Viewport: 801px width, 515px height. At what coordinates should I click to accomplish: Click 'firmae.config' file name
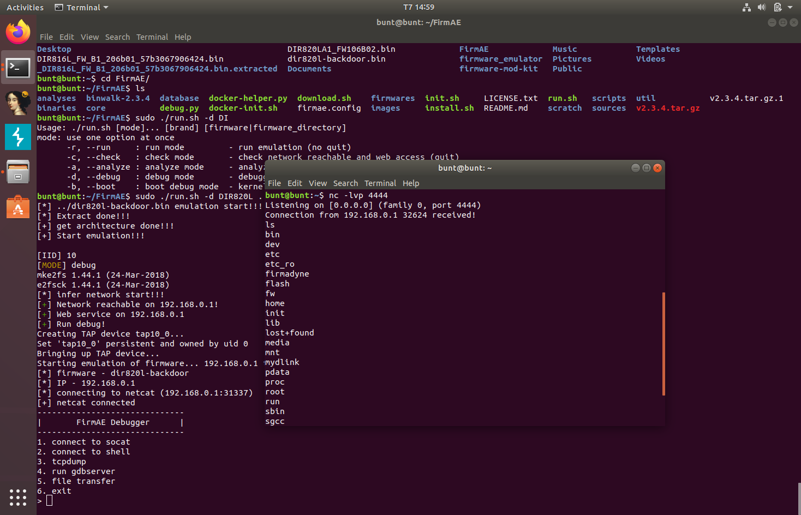(x=329, y=108)
